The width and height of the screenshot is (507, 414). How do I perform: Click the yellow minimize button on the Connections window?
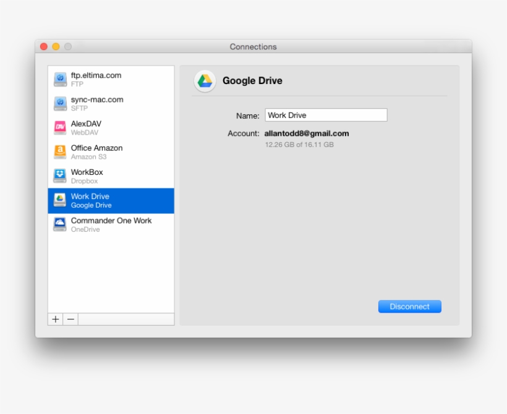pyautogui.click(x=58, y=46)
